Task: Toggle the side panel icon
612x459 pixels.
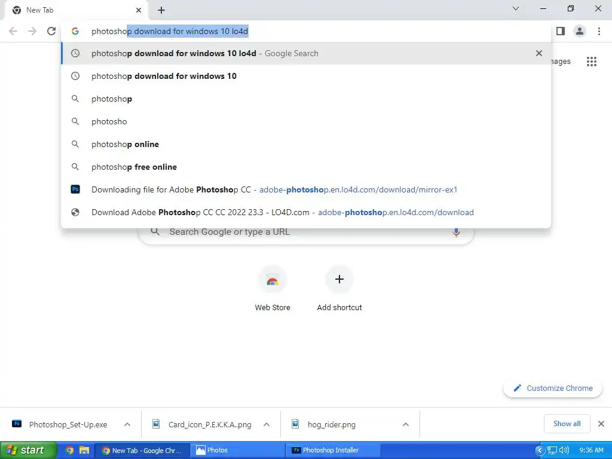Action: pyautogui.click(x=561, y=31)
